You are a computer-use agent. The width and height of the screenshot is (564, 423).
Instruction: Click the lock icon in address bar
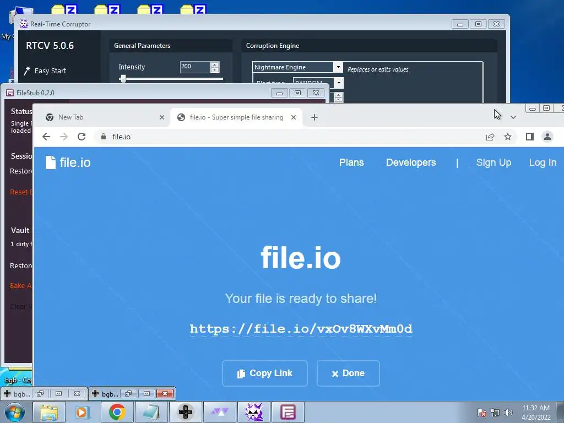104,137
